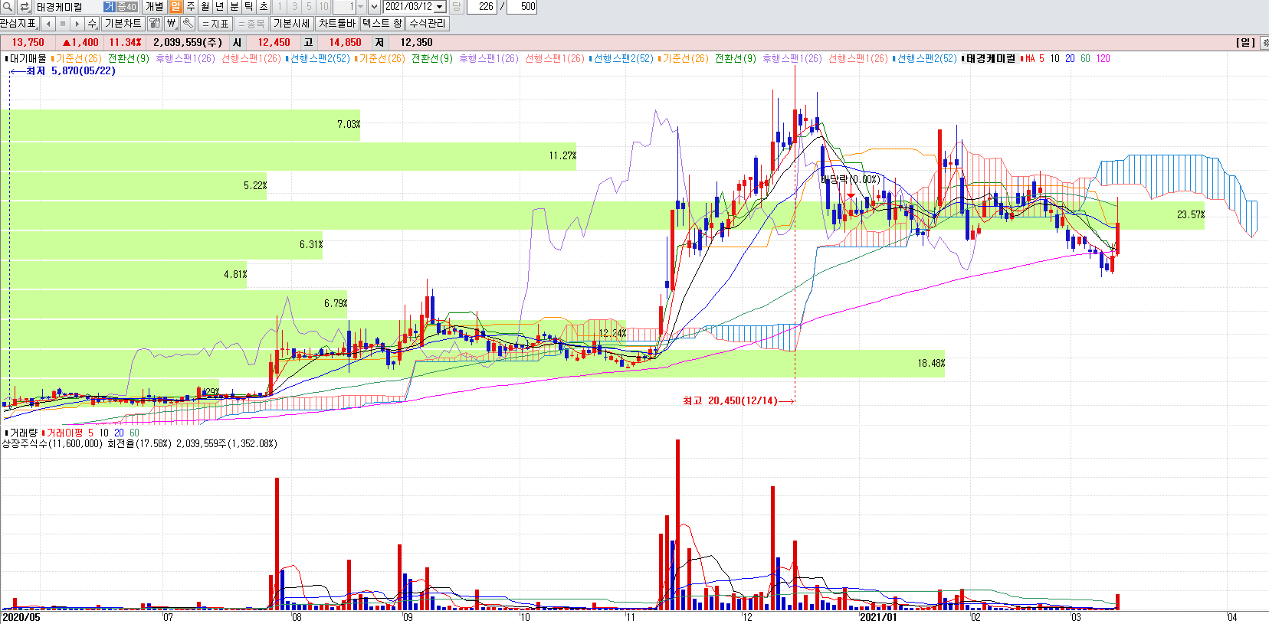
Task: Click the refresh/rotate arrows icon
Action: click(24, 6)
